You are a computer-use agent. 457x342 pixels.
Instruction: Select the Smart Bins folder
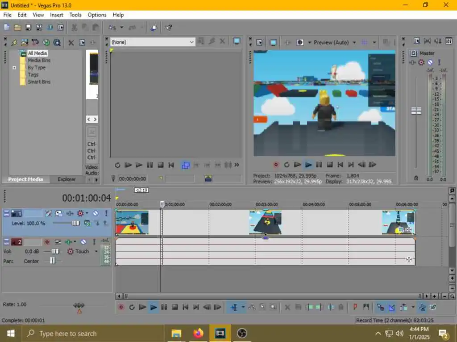(39, 82)
